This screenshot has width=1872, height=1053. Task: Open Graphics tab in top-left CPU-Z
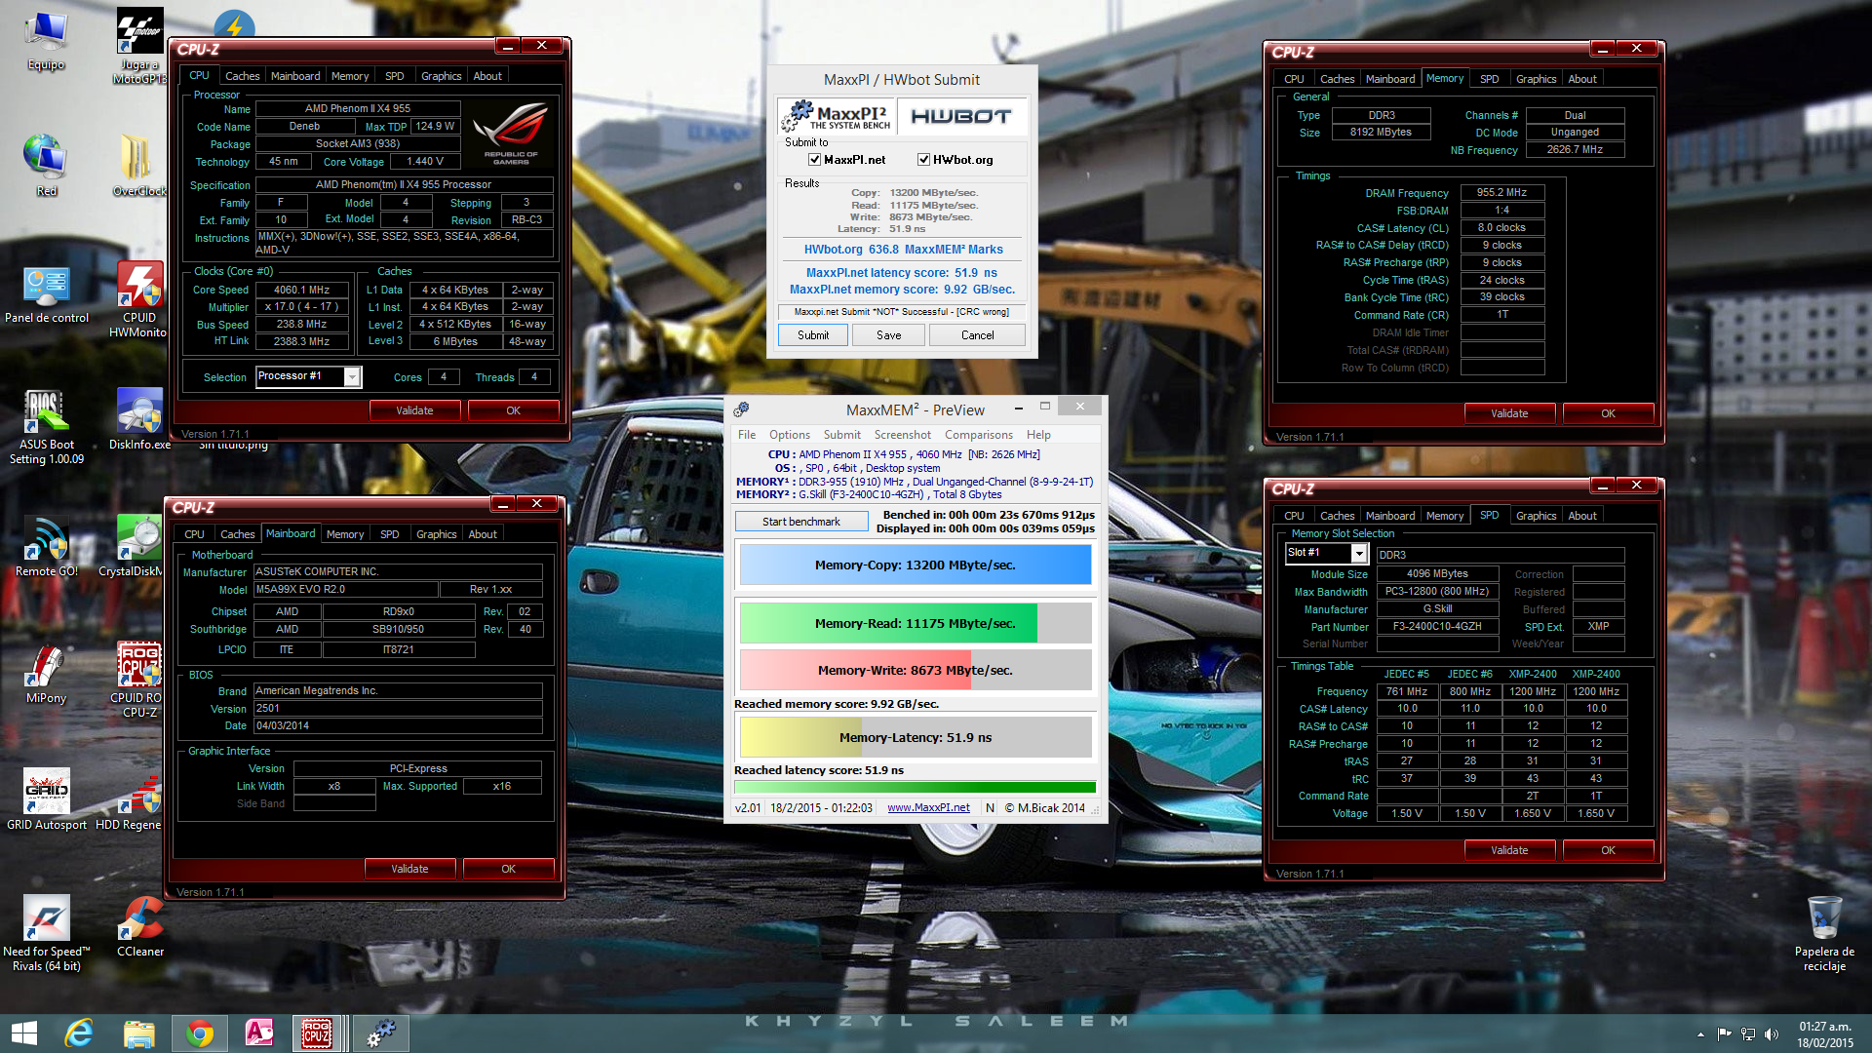pos(441,76)
